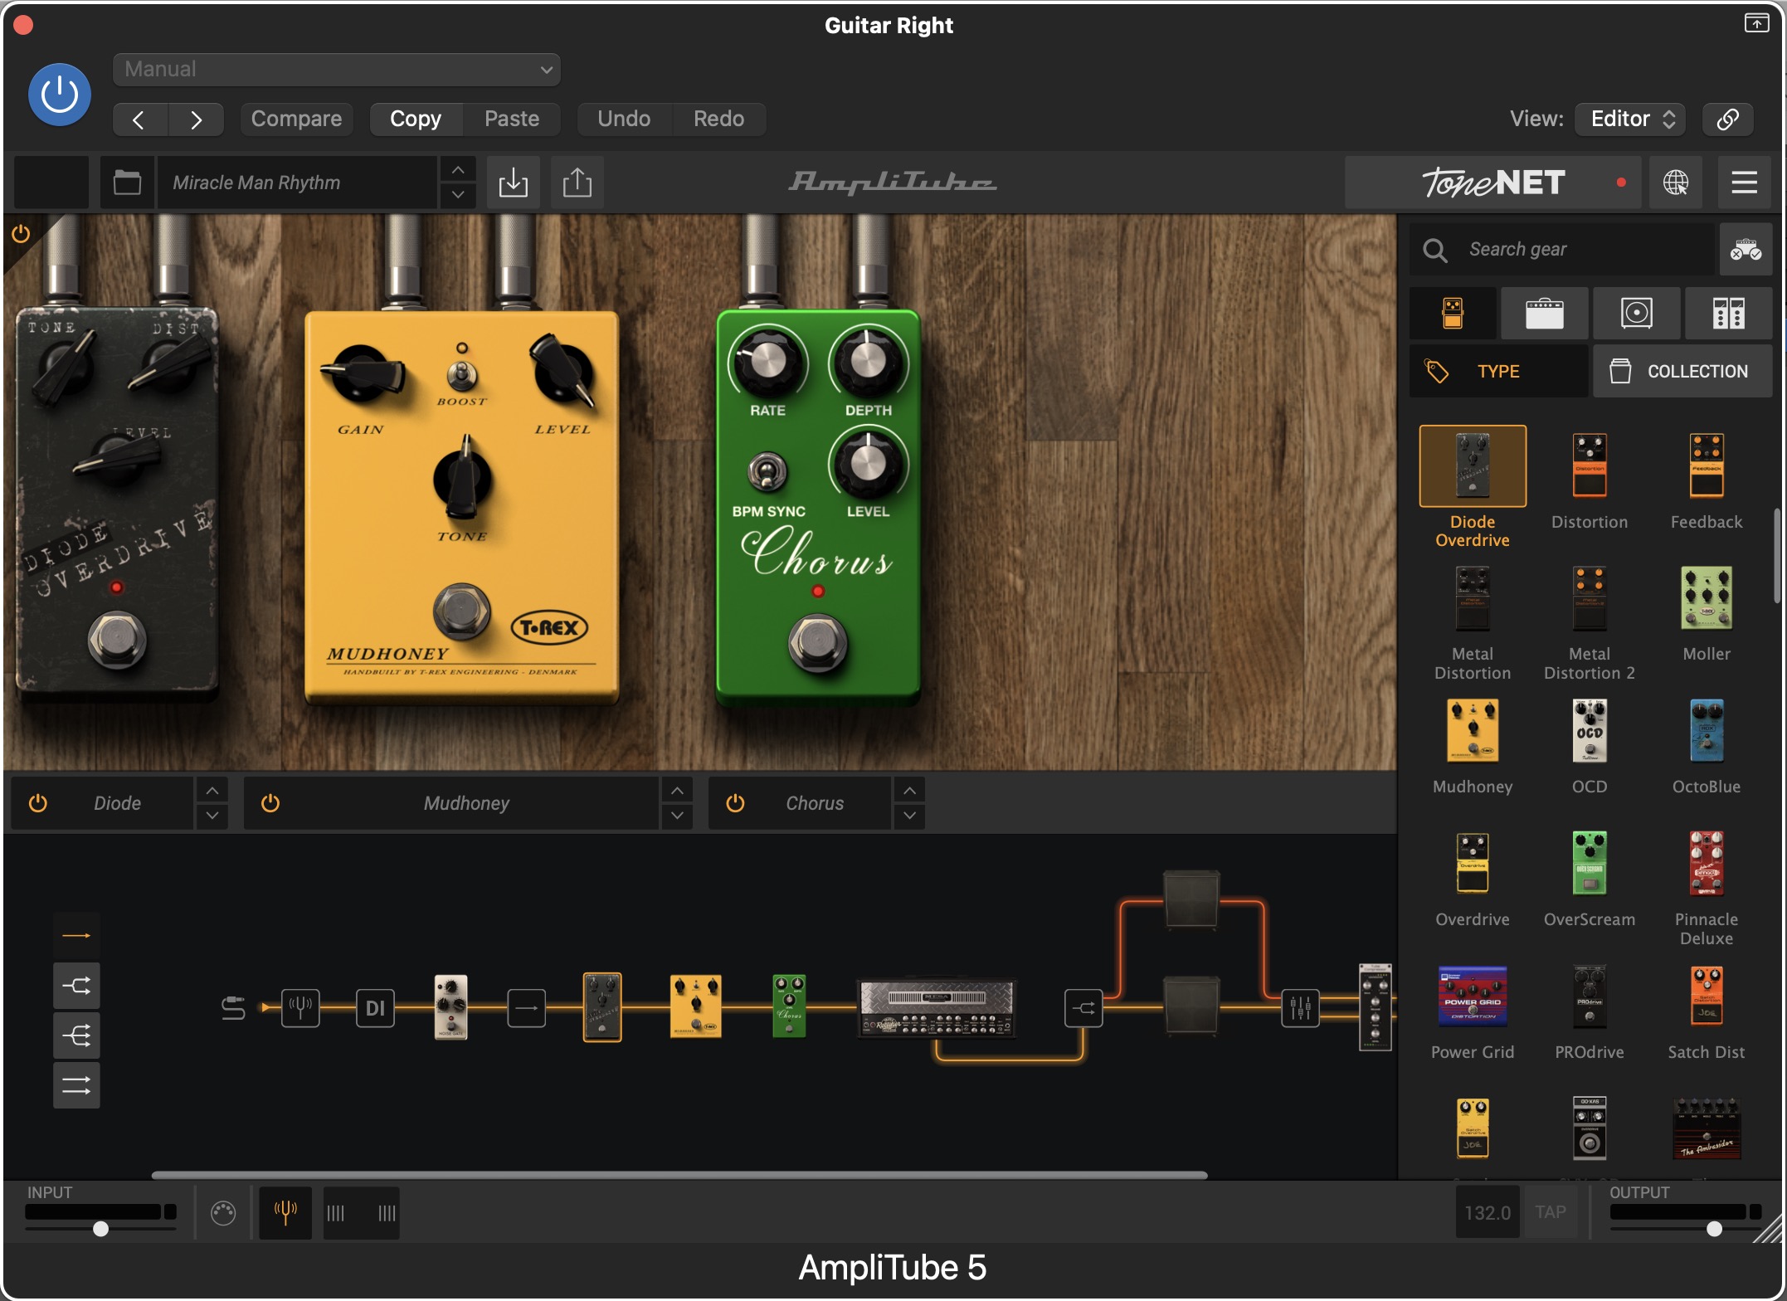Select the single serial routing icon
Image resolution: width=1787 pixels, height=1301 pixels.
[76, 936]
